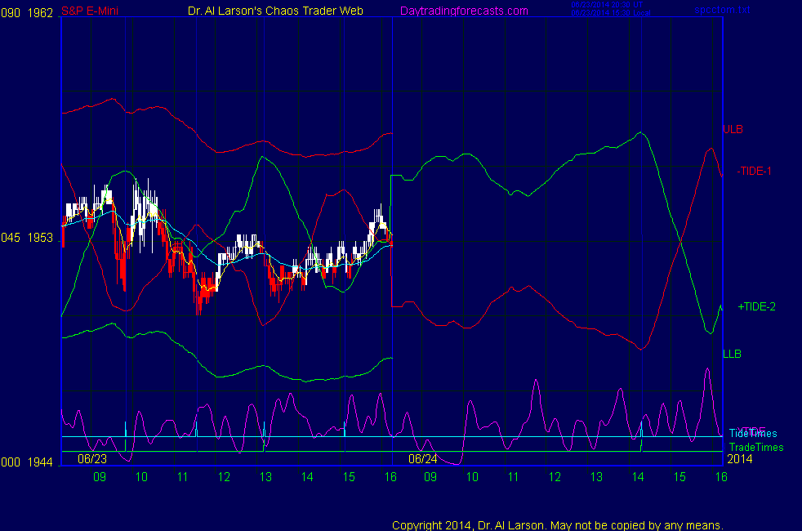Click the 06/24 date marker on the time axis
Viewport: 802px width, 531px height.
[424, 458]
